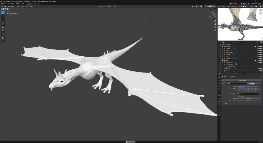263x143 pixels.
Task: Select the Annotate tool
Action: coord(3,34)
